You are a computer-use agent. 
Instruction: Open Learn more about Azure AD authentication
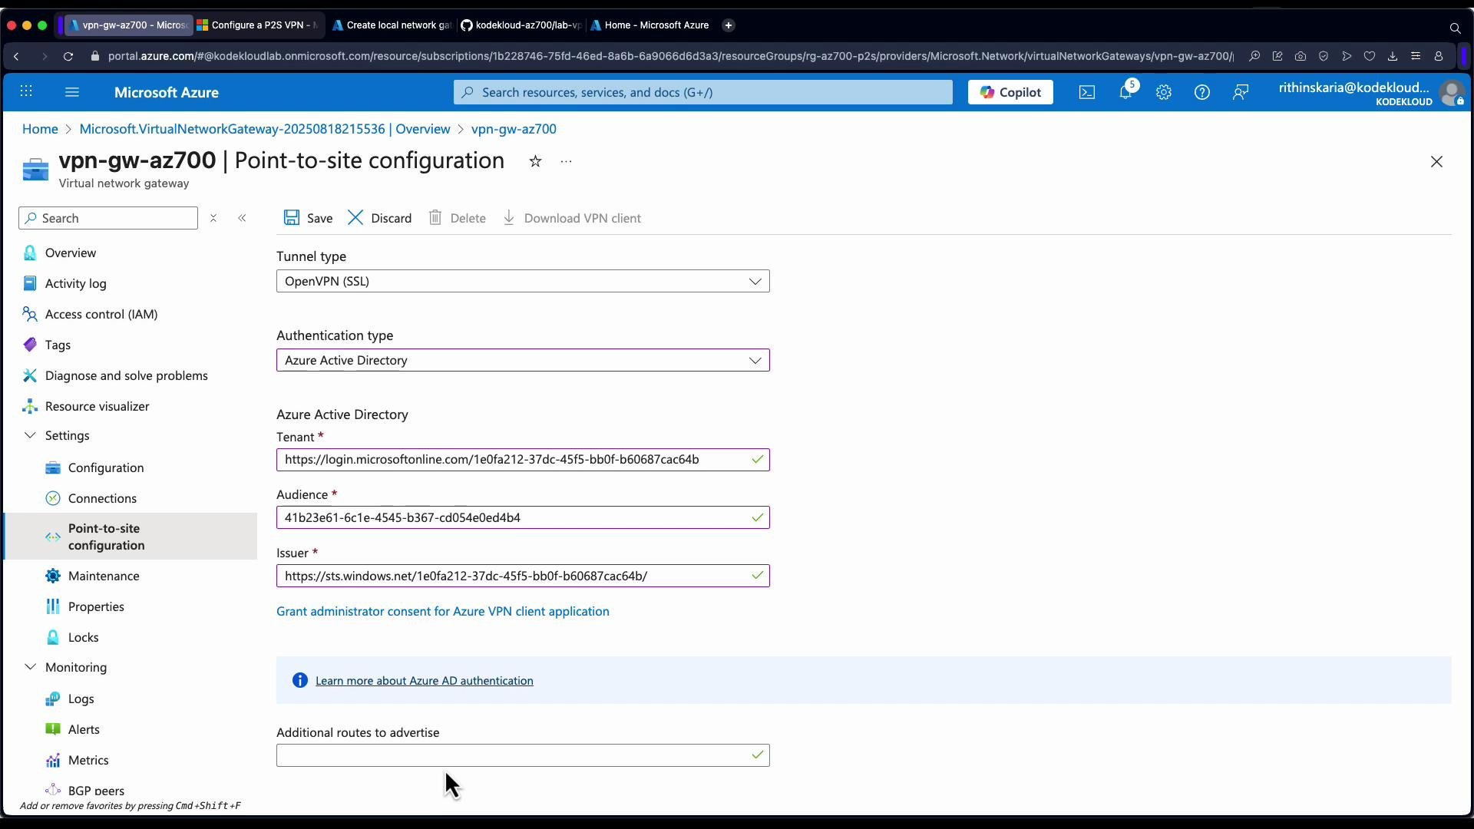[424, 680]
